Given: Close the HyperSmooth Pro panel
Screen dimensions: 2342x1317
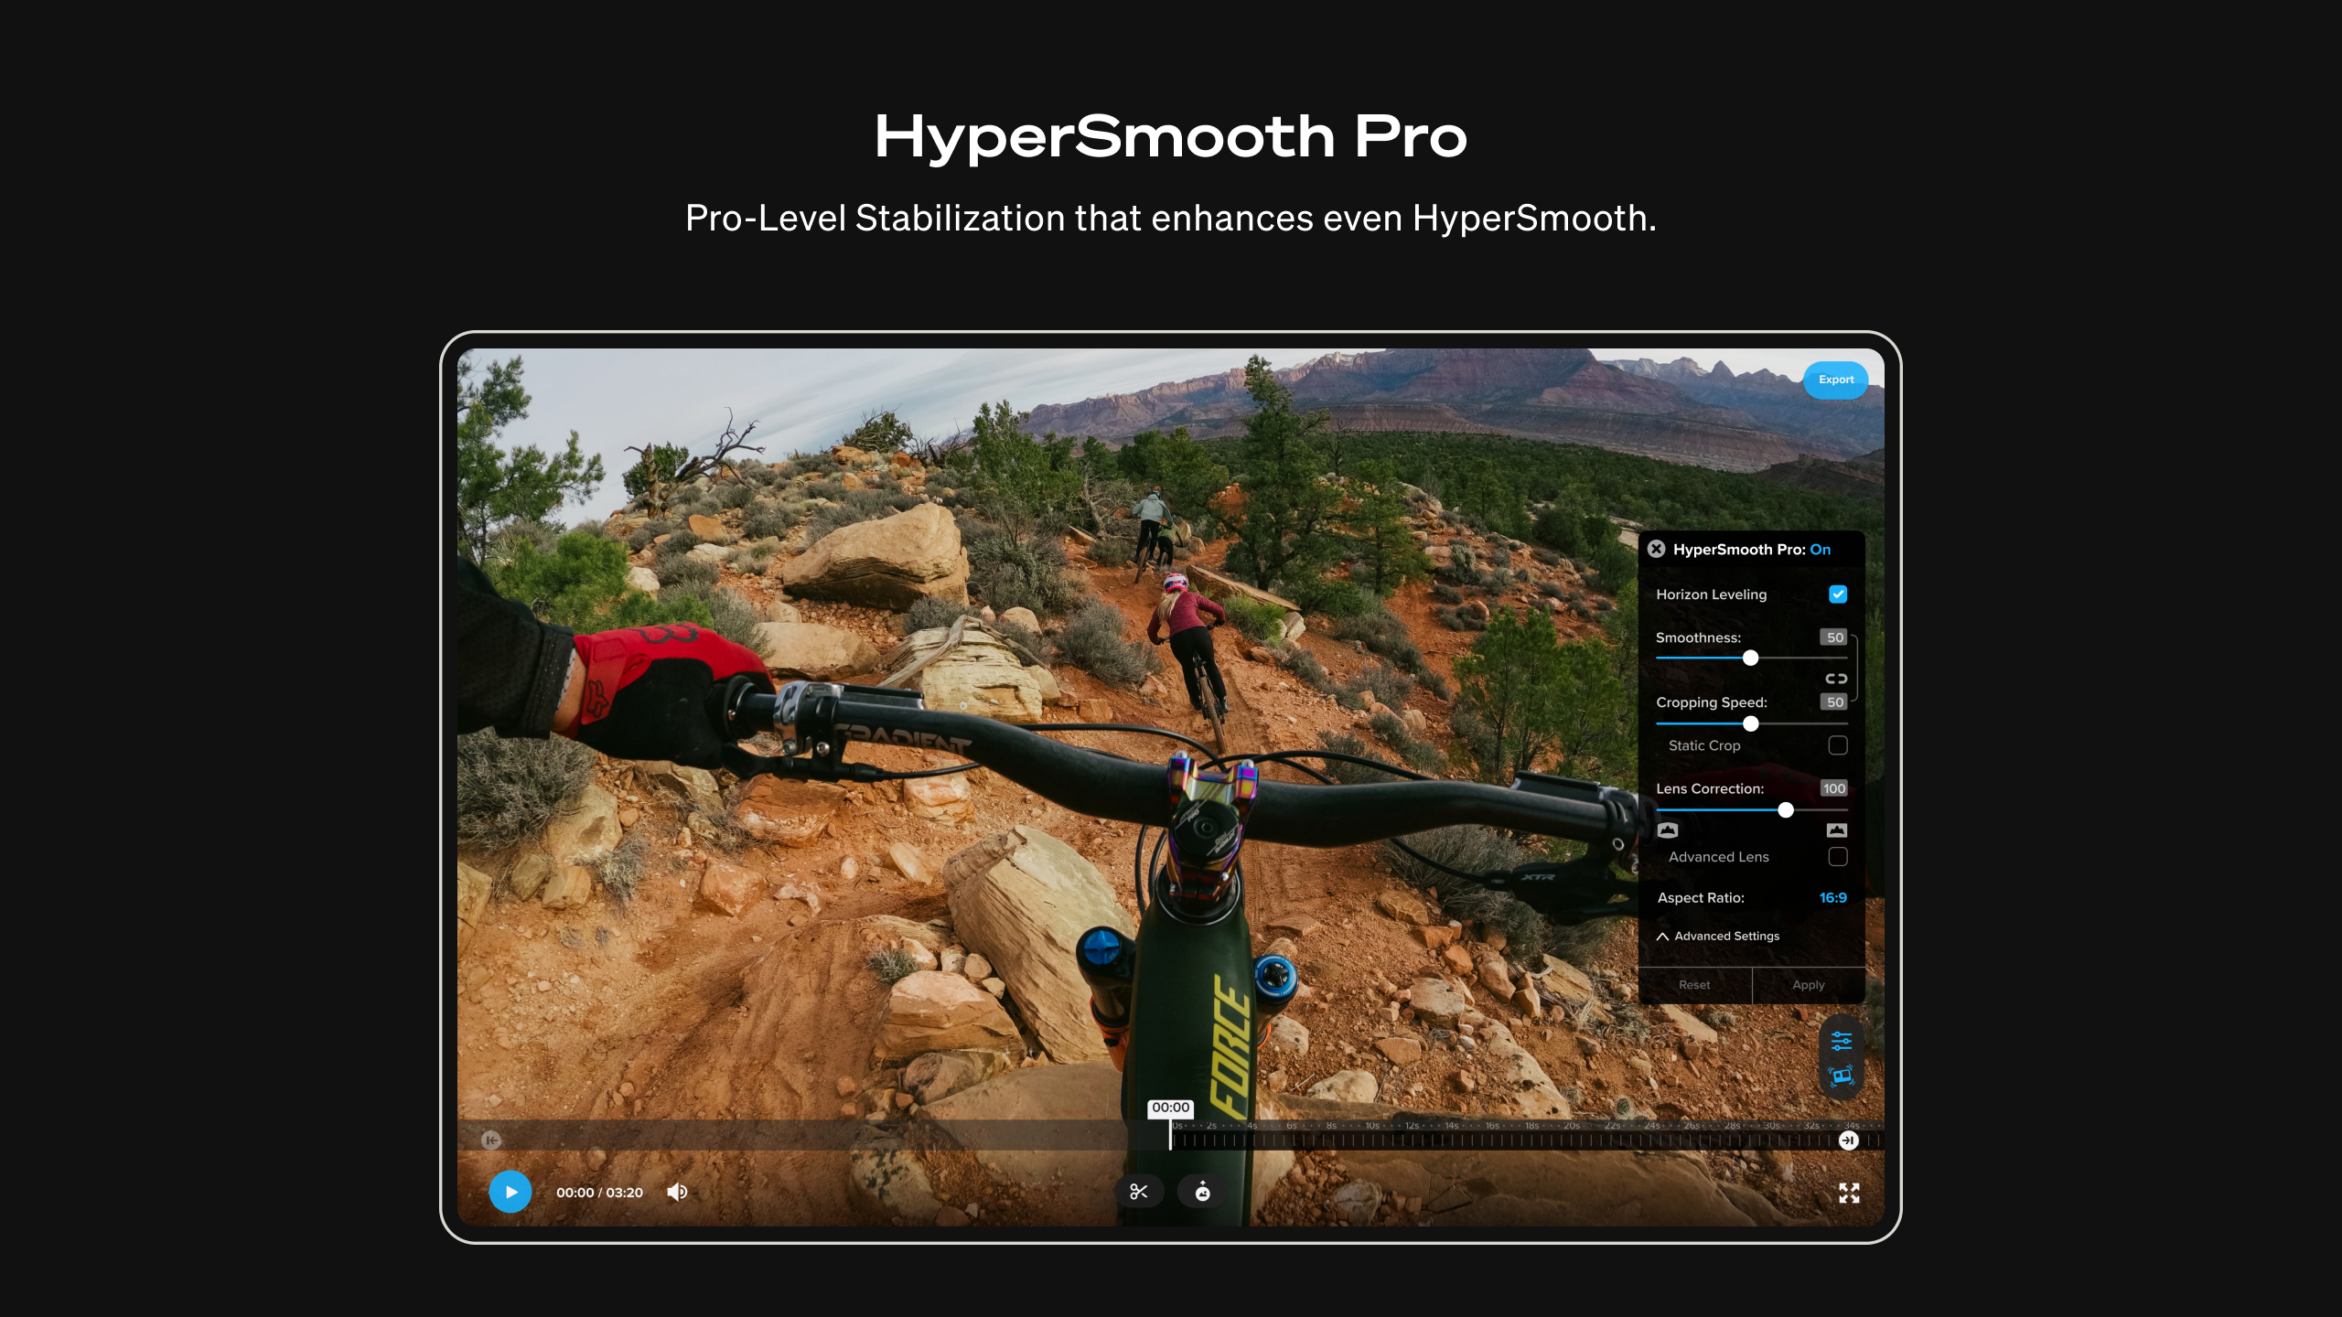Looking at the screenshot, I should pyautogui.click(x=1657, y=549).
